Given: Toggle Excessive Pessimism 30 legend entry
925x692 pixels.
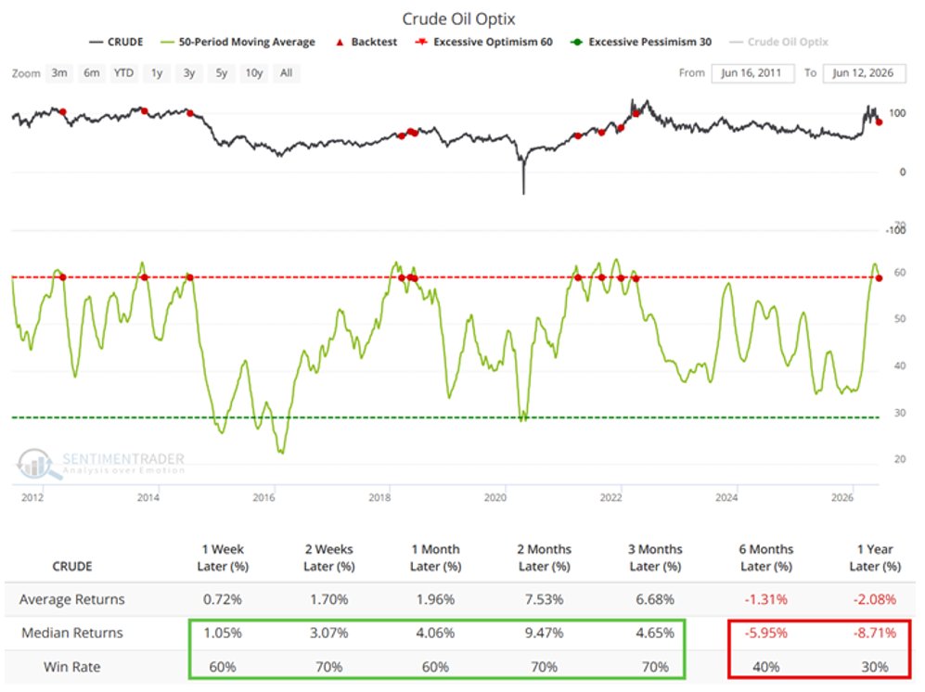Looking at the screenshot, I should point(641,42).
